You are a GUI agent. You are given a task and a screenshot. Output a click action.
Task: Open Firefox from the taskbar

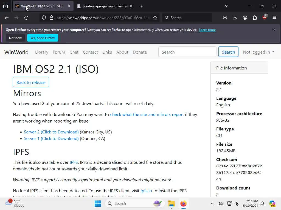(183, 203)
